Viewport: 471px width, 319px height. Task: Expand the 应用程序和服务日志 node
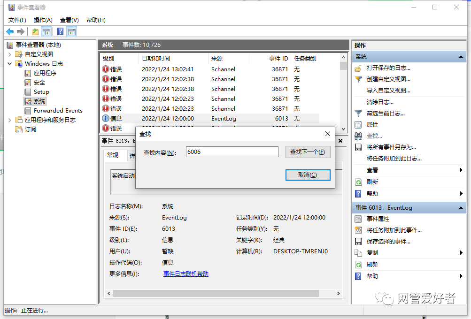click(x=10, y=120)
